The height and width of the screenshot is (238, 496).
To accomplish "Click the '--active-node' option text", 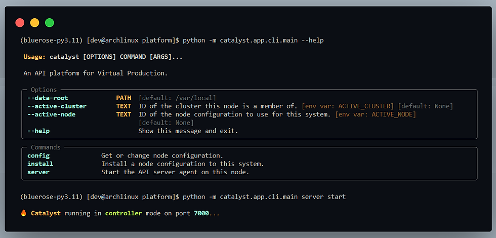I will (52, 114).
